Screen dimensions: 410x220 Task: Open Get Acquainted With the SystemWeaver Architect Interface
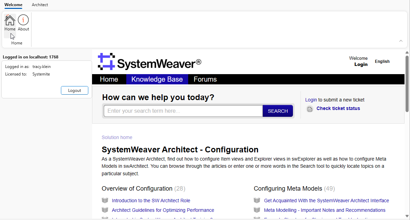[326, 201]
